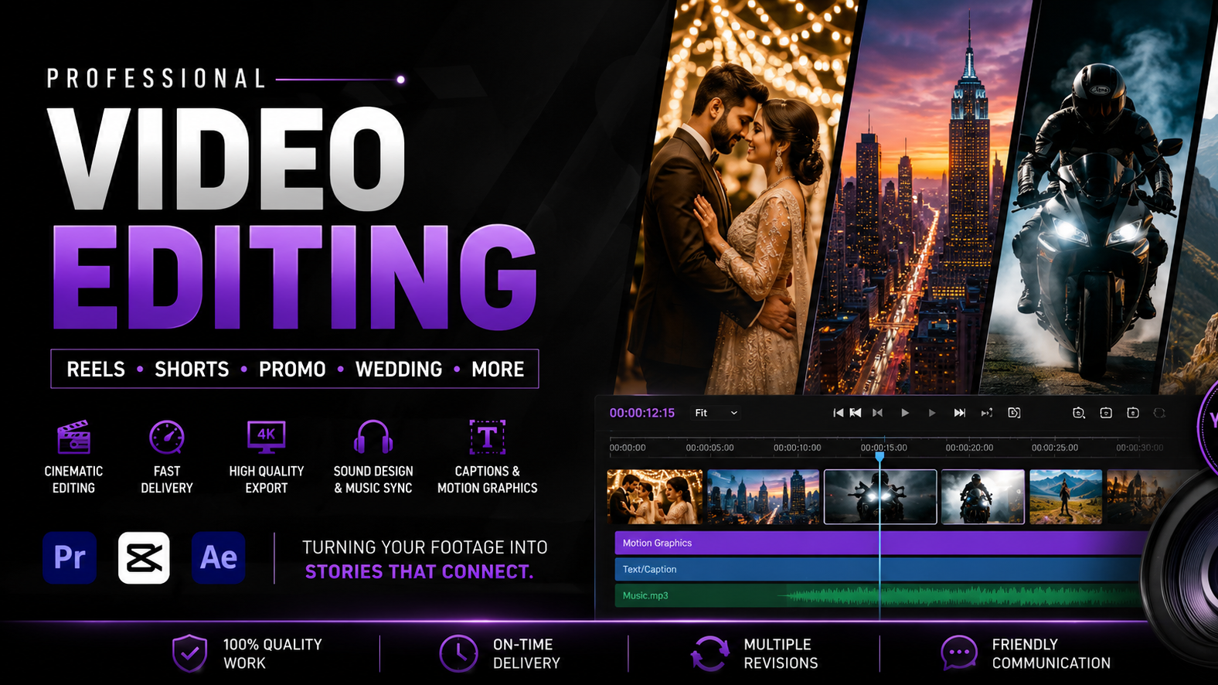Select the mountain hiker clip thumbnail
This screenshot has width=1218, height=685.
click(x=1066, y=496)
